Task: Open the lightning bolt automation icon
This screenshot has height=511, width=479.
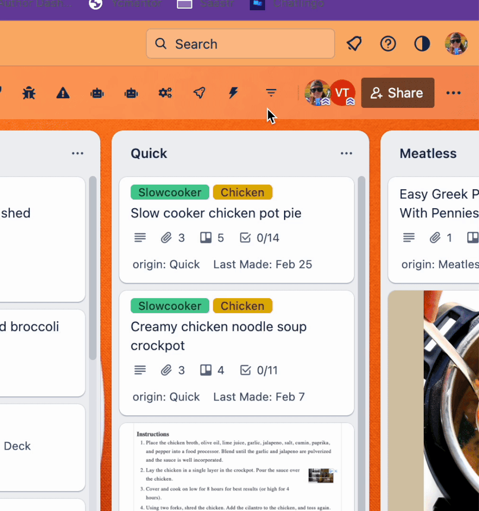Action: point(233,93)
